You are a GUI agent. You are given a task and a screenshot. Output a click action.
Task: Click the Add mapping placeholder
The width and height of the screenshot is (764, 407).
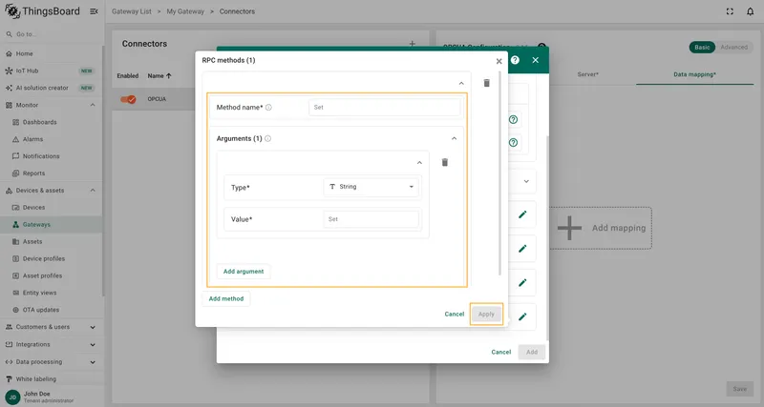pyautogui.click(x=601, y=228)
